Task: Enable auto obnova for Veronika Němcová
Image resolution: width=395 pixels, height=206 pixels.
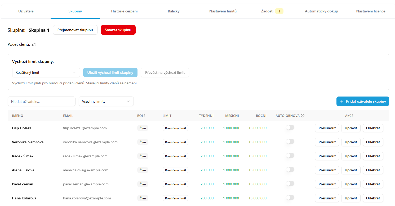Action: (x=290, y=142)
